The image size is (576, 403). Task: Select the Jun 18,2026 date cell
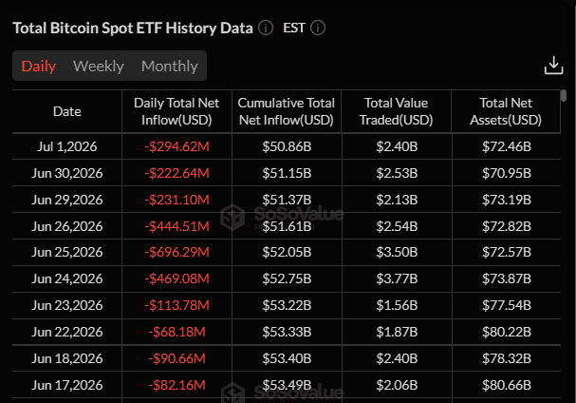click(x=66, y=358)
